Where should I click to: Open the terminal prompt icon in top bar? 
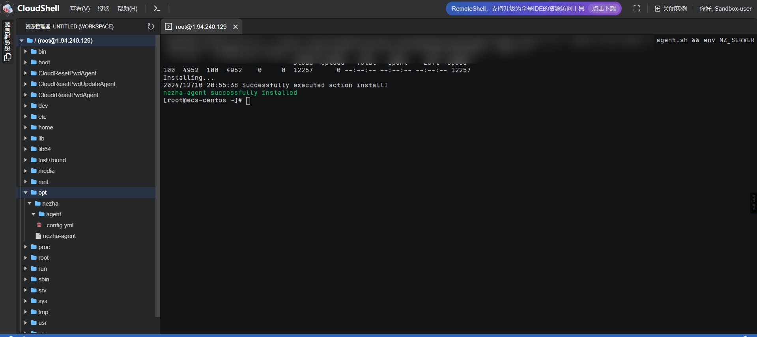(x=157, y=8)
